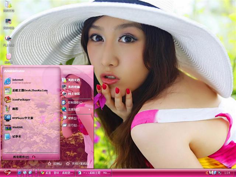
Task: Open 我的文档 icon on the desktop
Action: pos(8,6)
